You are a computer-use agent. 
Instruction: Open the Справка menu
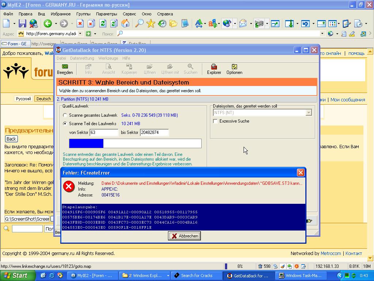click(165, 14)
